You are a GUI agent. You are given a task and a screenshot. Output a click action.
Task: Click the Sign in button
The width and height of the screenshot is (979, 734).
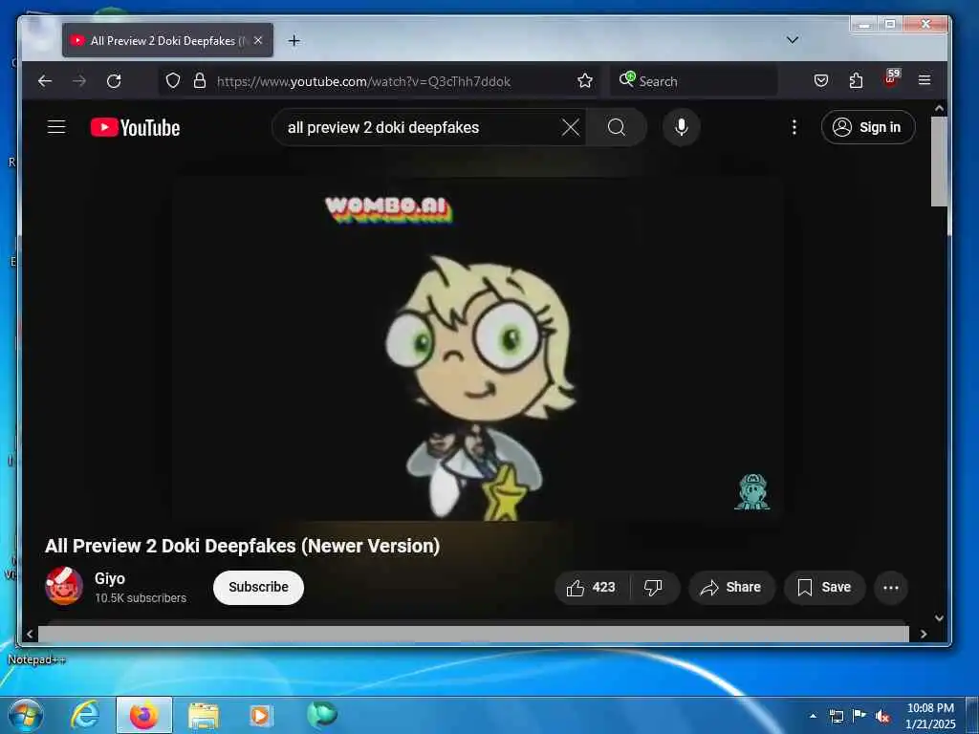[868, 127]
